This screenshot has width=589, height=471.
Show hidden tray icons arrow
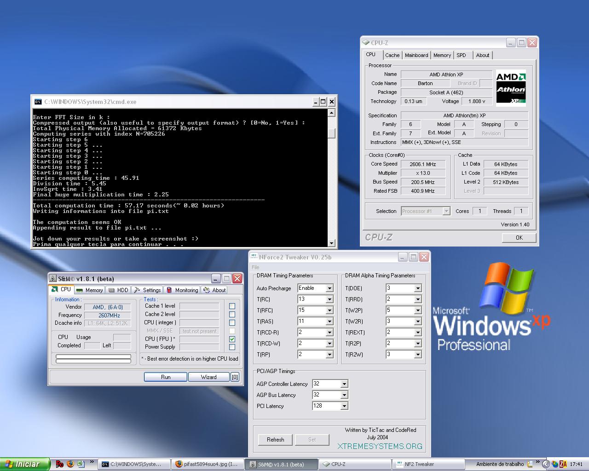coord(546,464)
